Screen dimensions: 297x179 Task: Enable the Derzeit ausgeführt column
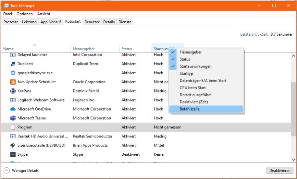206,95
